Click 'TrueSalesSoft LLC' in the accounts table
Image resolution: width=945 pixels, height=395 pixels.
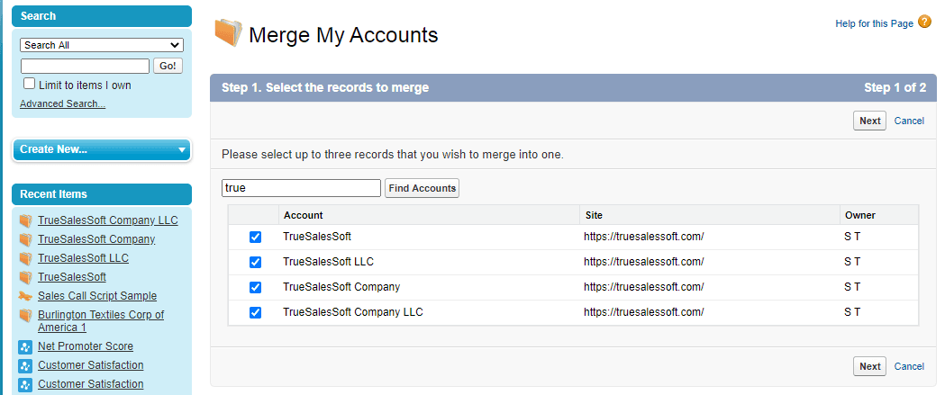[329, 262]
